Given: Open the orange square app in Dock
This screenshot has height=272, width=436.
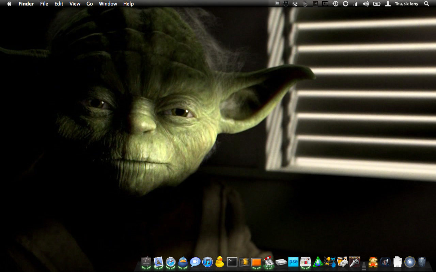Looking at the screenshot, I should tap(256, 262).
